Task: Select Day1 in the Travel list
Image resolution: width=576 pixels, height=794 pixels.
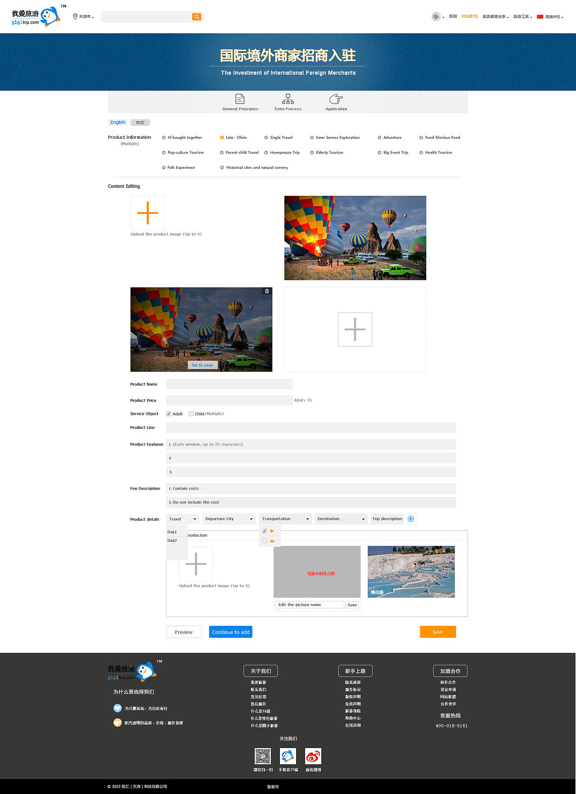Action: tap(172, 532)
